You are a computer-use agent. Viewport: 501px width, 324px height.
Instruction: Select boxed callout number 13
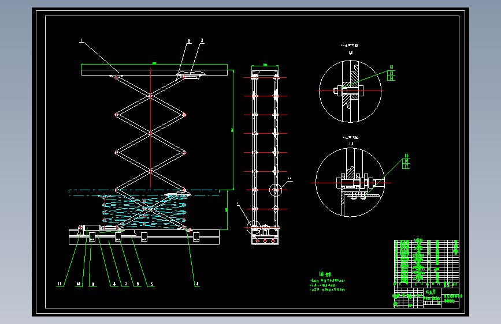[x=391, y=73]
